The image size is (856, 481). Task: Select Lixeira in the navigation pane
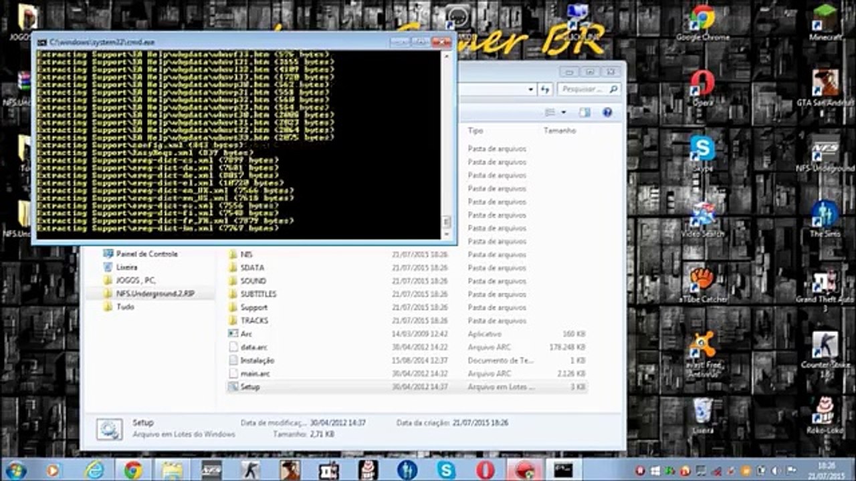point(121,267)
